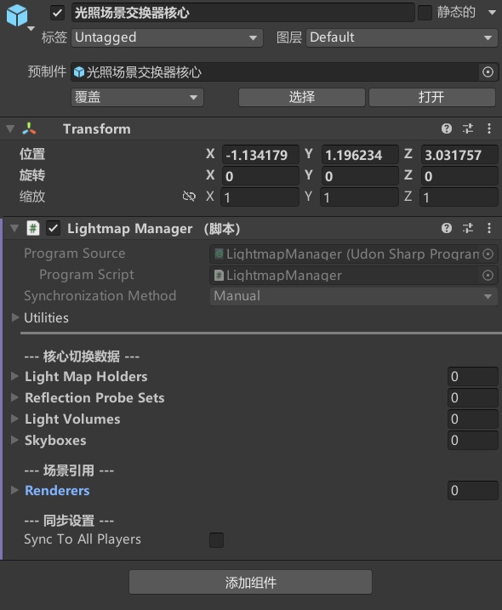Click the Transform axes icon
Image resolution: width=502 pixels, height=610 pixels.
click(29, 128)
